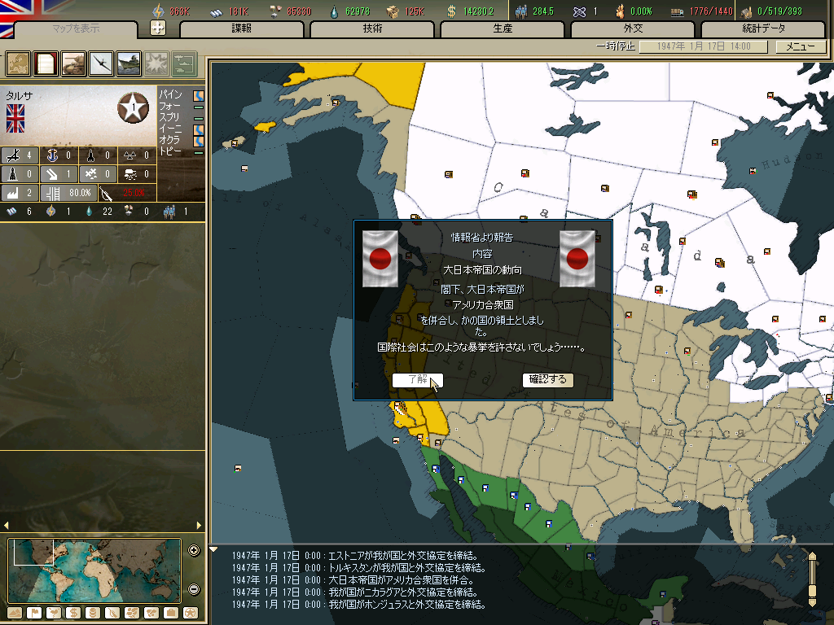Viewport: 834px width, 625px height.
Task: Select adjacent province トピー
Action: (x=170, y=151)
